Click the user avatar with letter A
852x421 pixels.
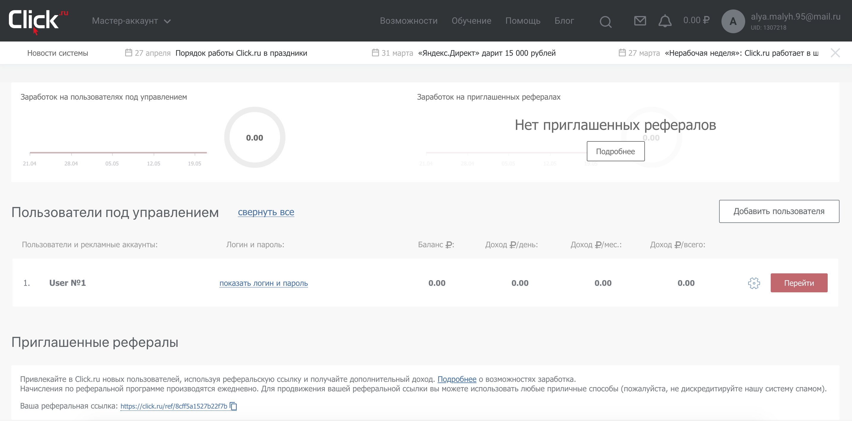tap(733, 21)
